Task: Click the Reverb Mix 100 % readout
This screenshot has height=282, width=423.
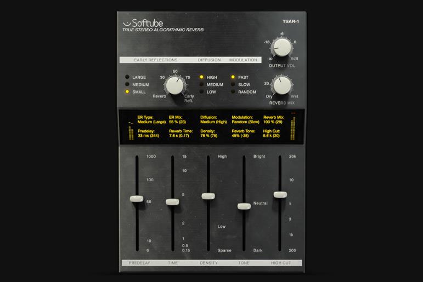Action: (x=274, y=119)
